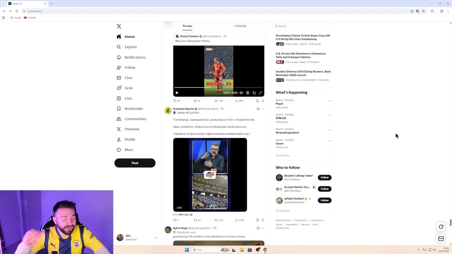452x254 pixels.
Task: Bookmark page with the browser star icon
Action: tap(423, 11)
